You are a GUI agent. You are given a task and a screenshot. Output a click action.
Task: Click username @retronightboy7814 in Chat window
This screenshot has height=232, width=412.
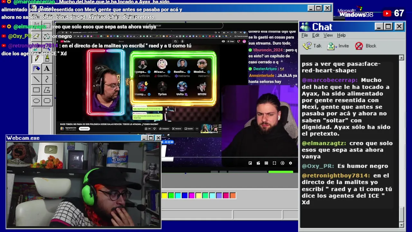336,176
